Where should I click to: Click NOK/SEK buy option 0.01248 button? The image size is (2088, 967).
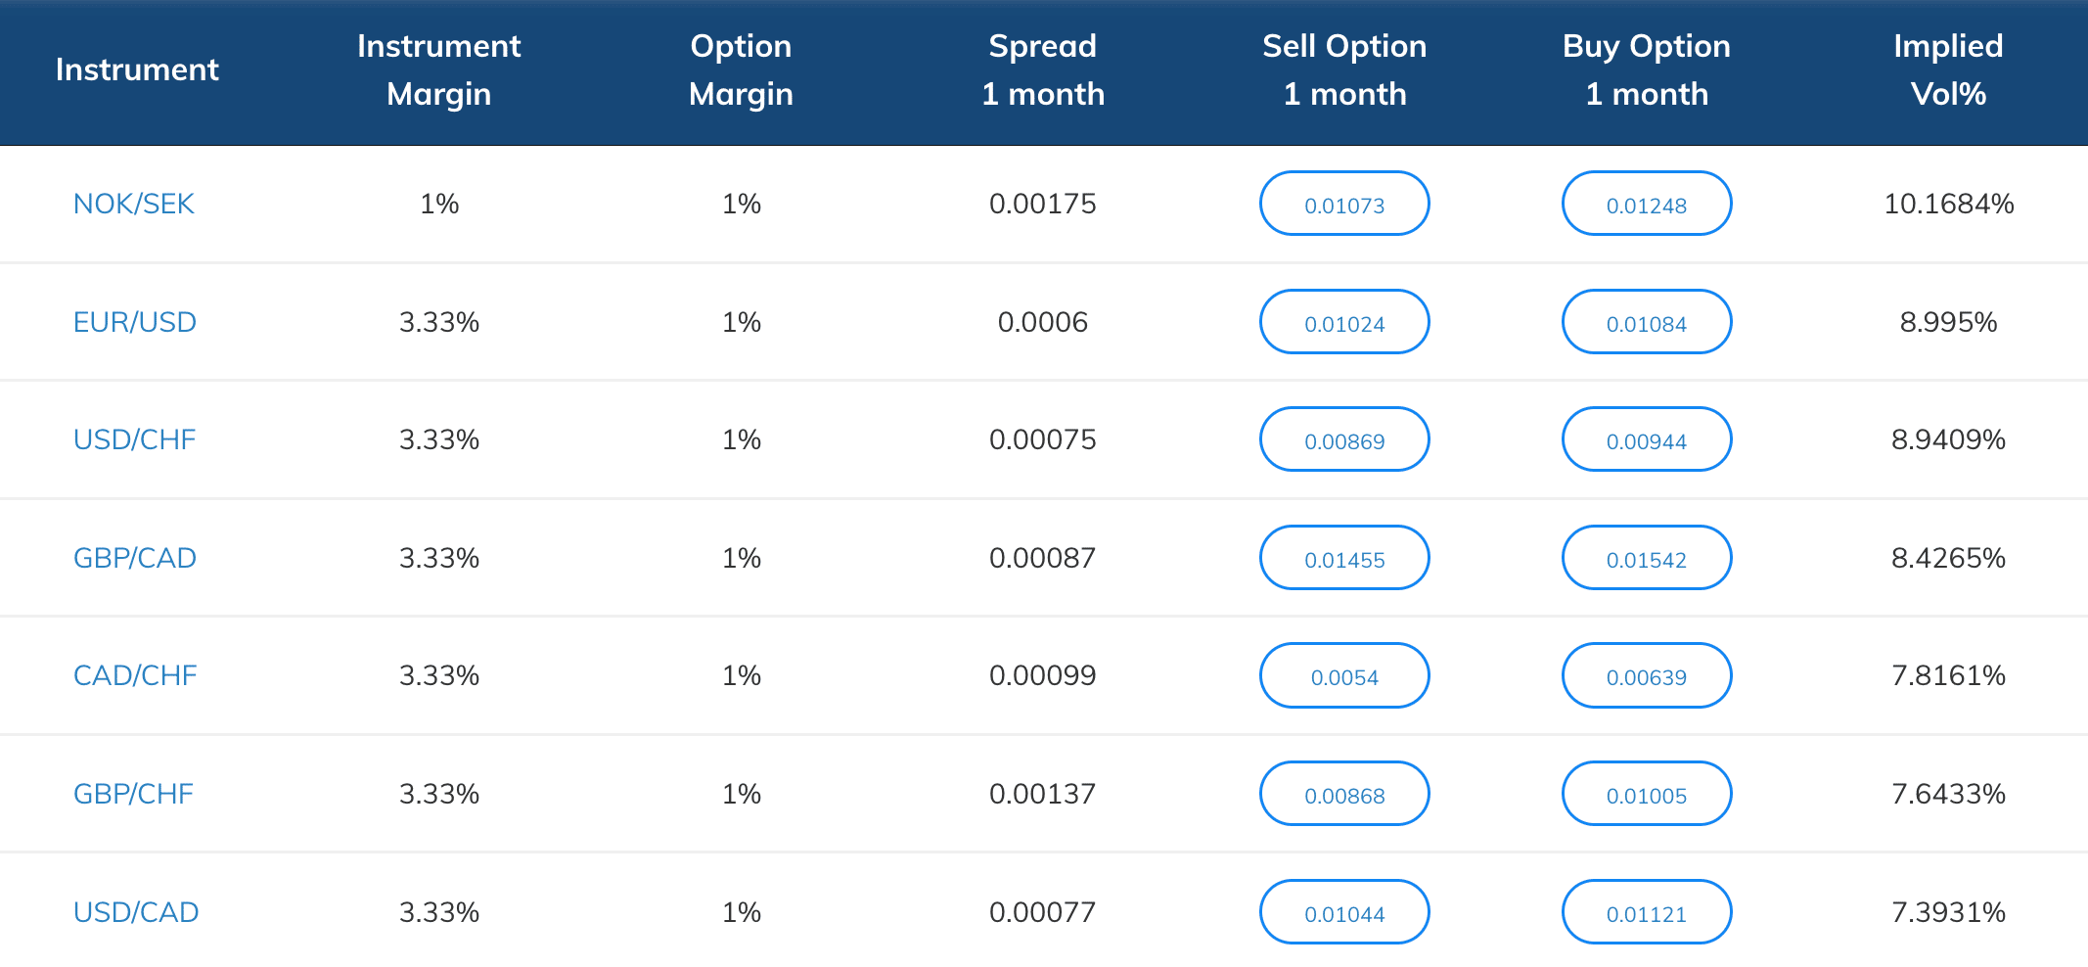point(1647,204)
